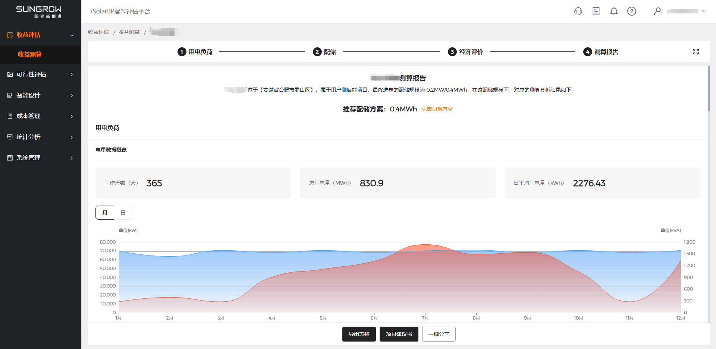
Task: Select 收益测算 submenu item
Action: [30, 54]
